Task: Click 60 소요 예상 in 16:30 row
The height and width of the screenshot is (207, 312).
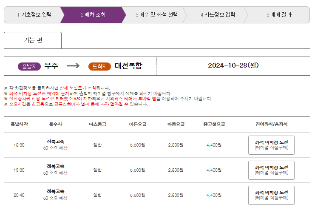Action: pyautogui.click(x=56, y=148)
